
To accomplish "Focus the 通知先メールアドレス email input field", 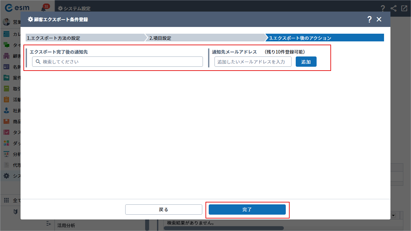I will coord(253,62).
